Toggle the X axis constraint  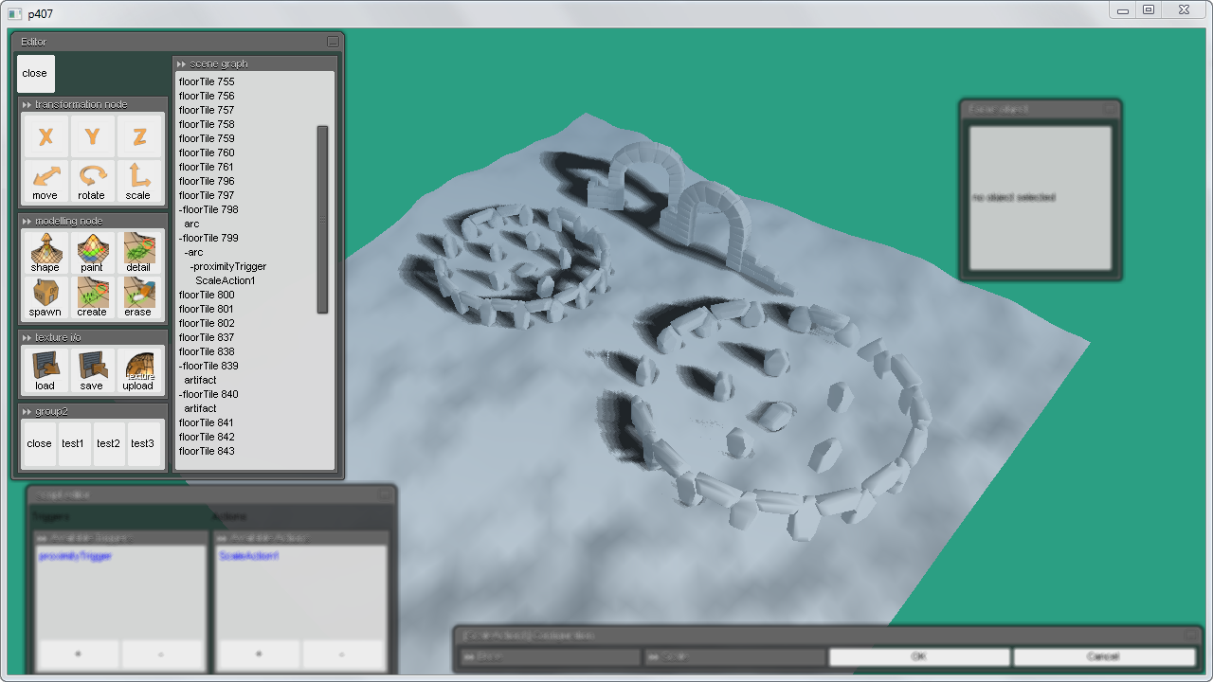point(45,136)
